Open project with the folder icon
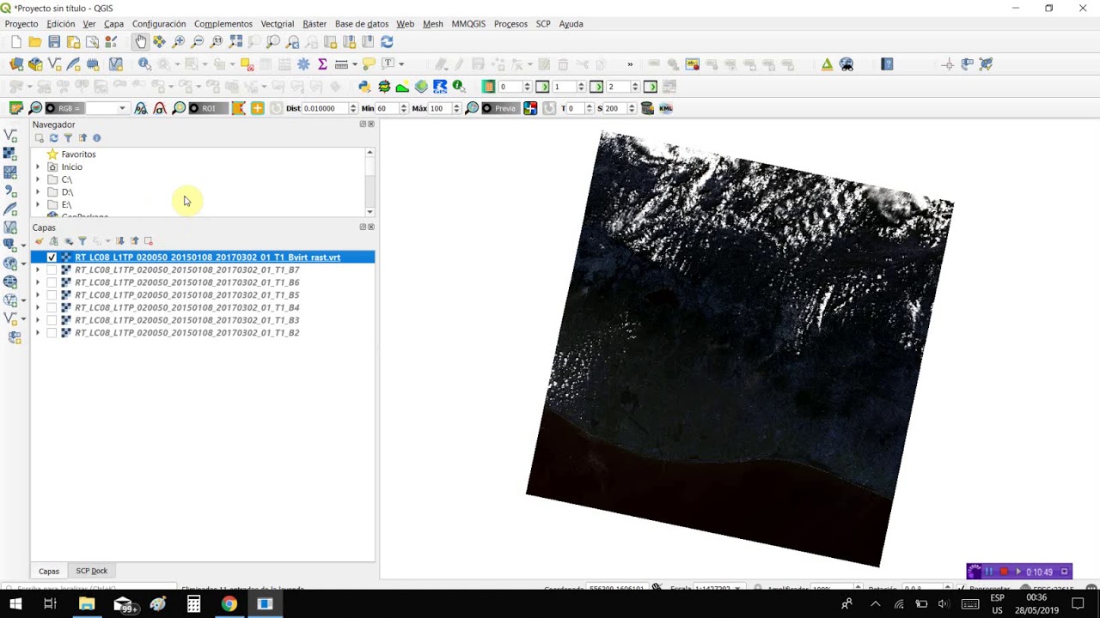 (x=35, y=42)
